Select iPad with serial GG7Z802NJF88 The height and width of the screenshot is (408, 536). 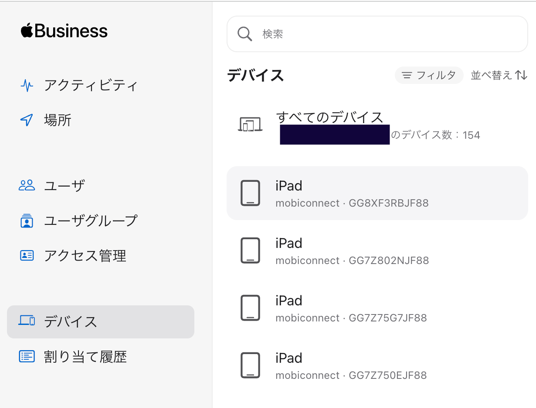pyautogui.click(x=377, y=251)
